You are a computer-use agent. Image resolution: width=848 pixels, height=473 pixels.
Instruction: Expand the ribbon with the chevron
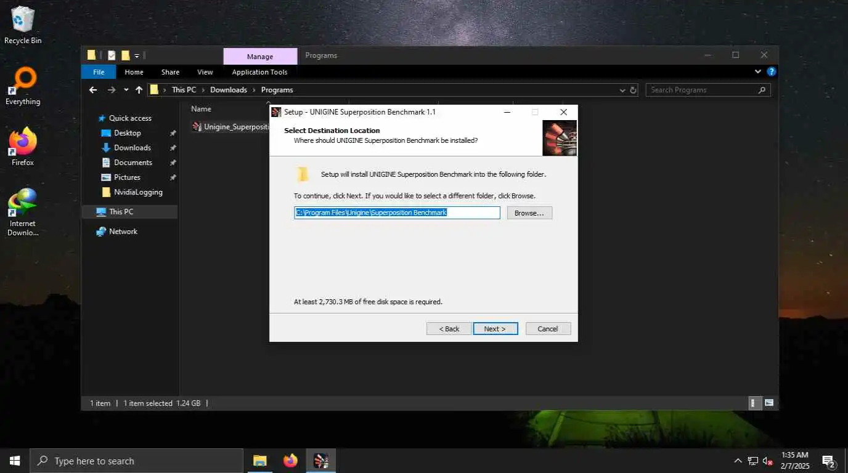pos(758,71)
